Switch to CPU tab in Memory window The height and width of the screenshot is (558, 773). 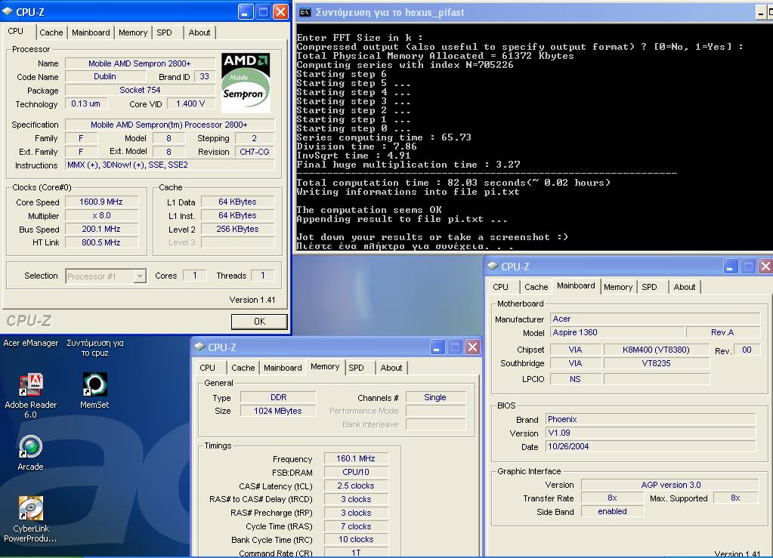point(208,368)
